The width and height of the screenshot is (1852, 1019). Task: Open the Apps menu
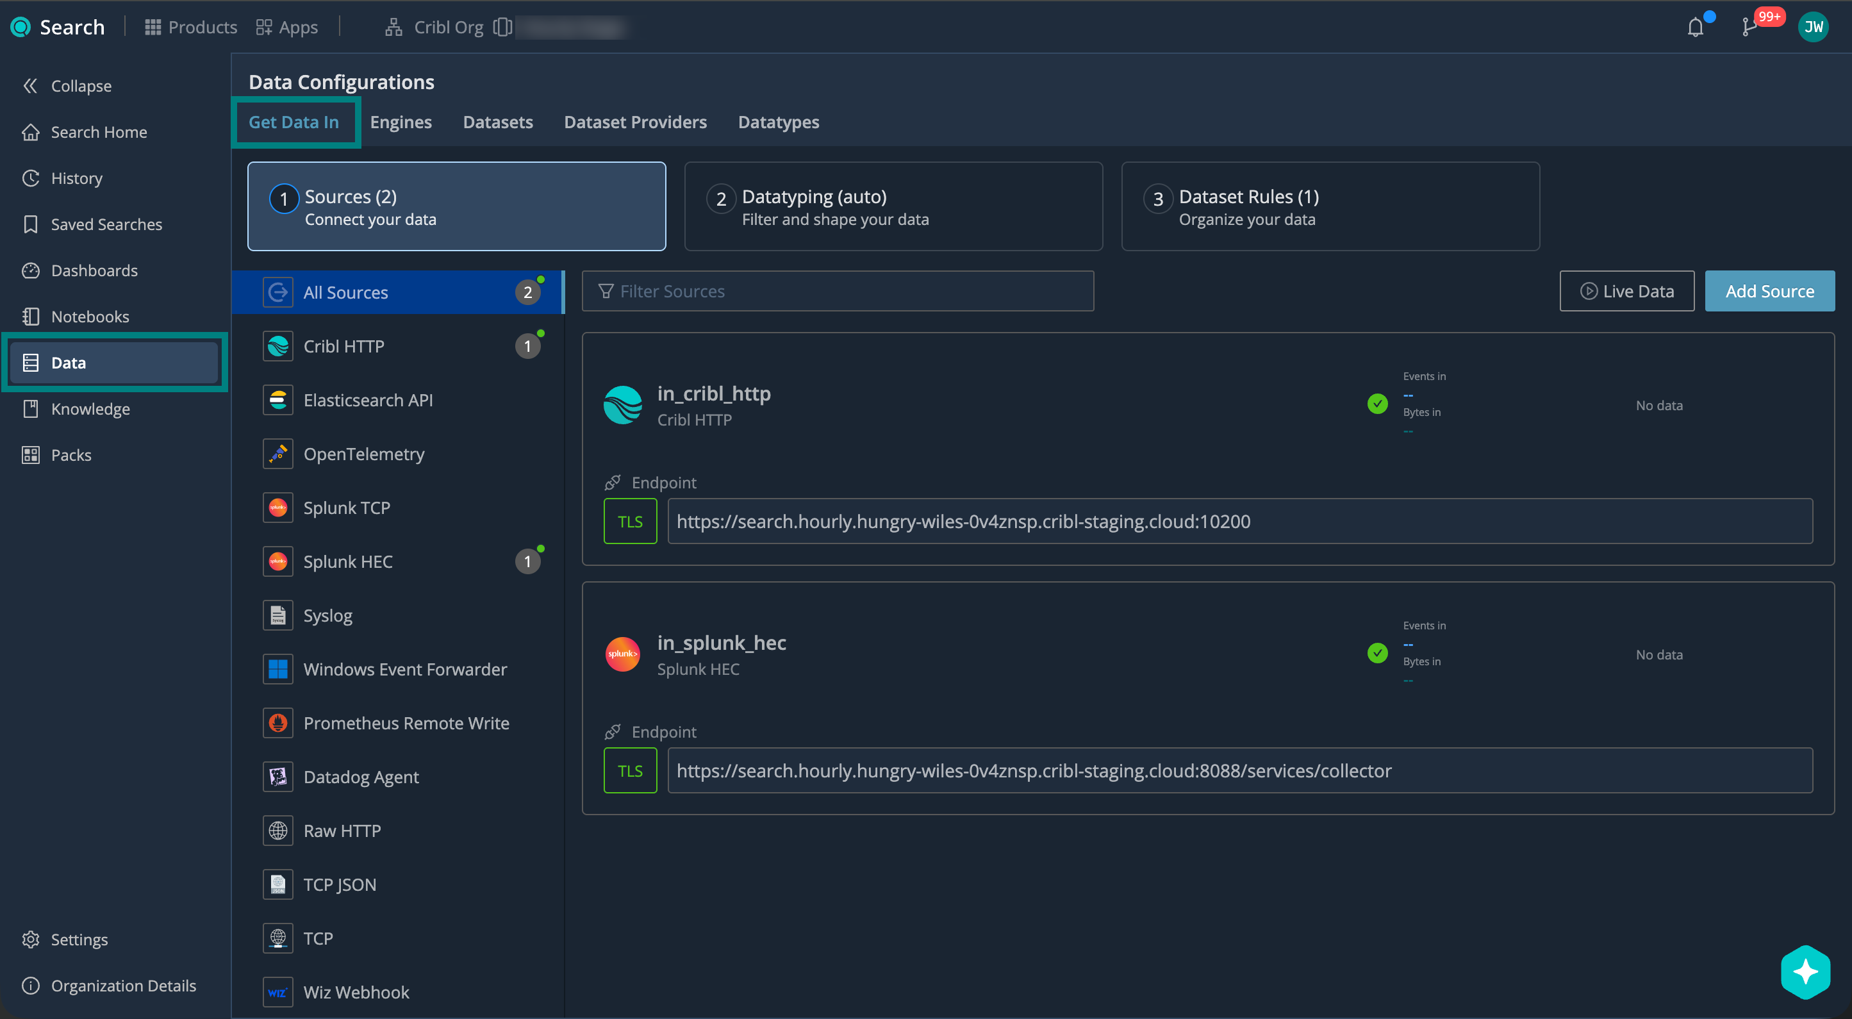(287, 28)
